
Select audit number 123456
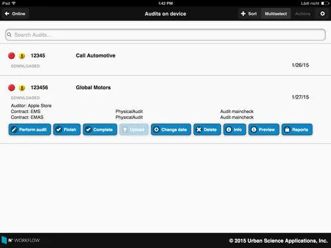(x=39, y=87)
